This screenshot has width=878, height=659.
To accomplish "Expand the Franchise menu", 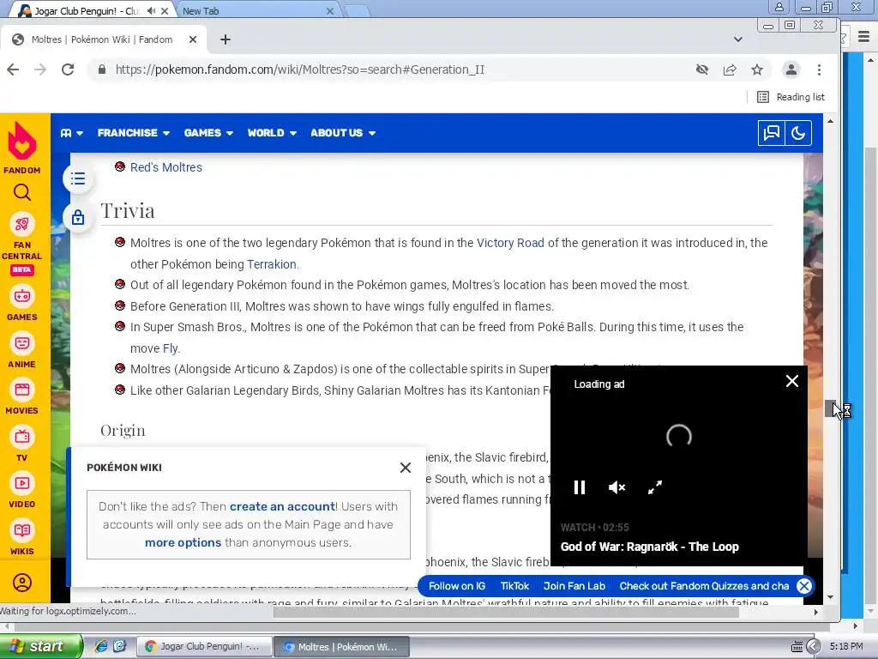I will point(133,133).
